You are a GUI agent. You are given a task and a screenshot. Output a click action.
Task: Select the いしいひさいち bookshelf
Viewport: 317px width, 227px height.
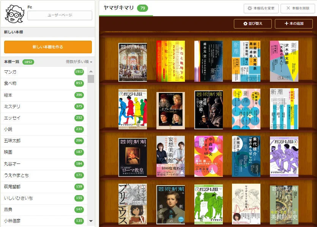pyautogui.click(x=44, y=198)
